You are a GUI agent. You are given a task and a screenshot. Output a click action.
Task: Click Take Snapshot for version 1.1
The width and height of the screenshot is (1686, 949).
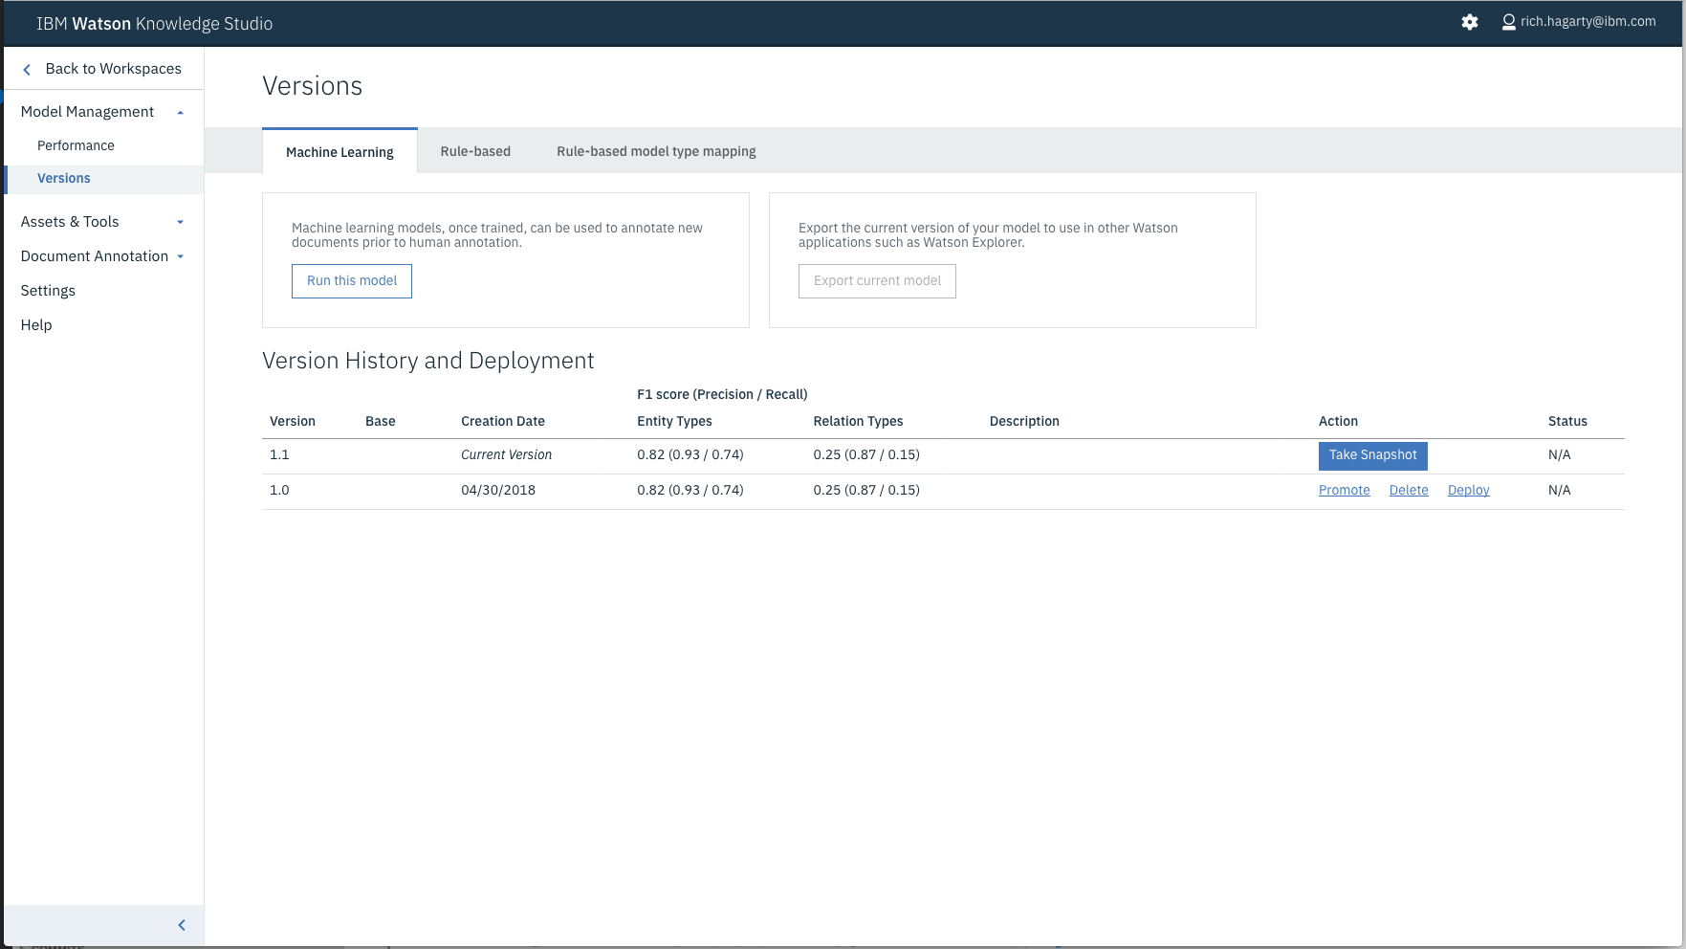pos(1373,455)
